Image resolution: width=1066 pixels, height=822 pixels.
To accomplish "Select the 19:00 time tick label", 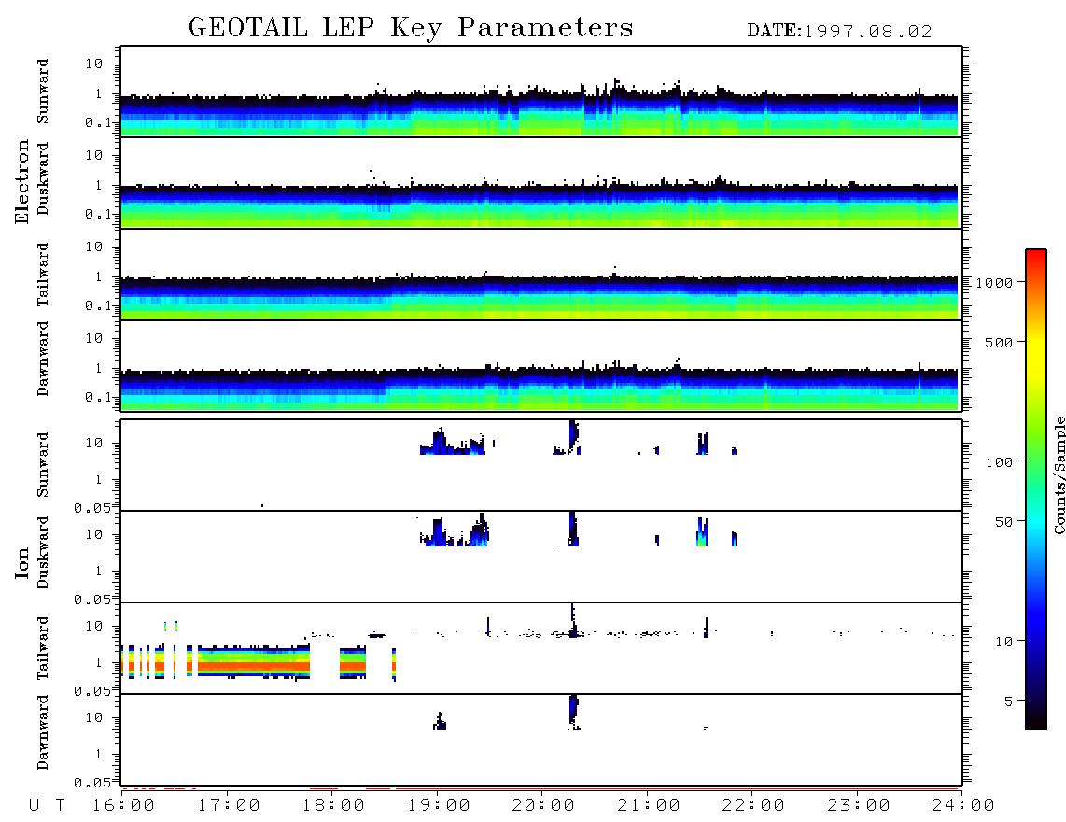I will pyautogui.click(x=439, y=806).
